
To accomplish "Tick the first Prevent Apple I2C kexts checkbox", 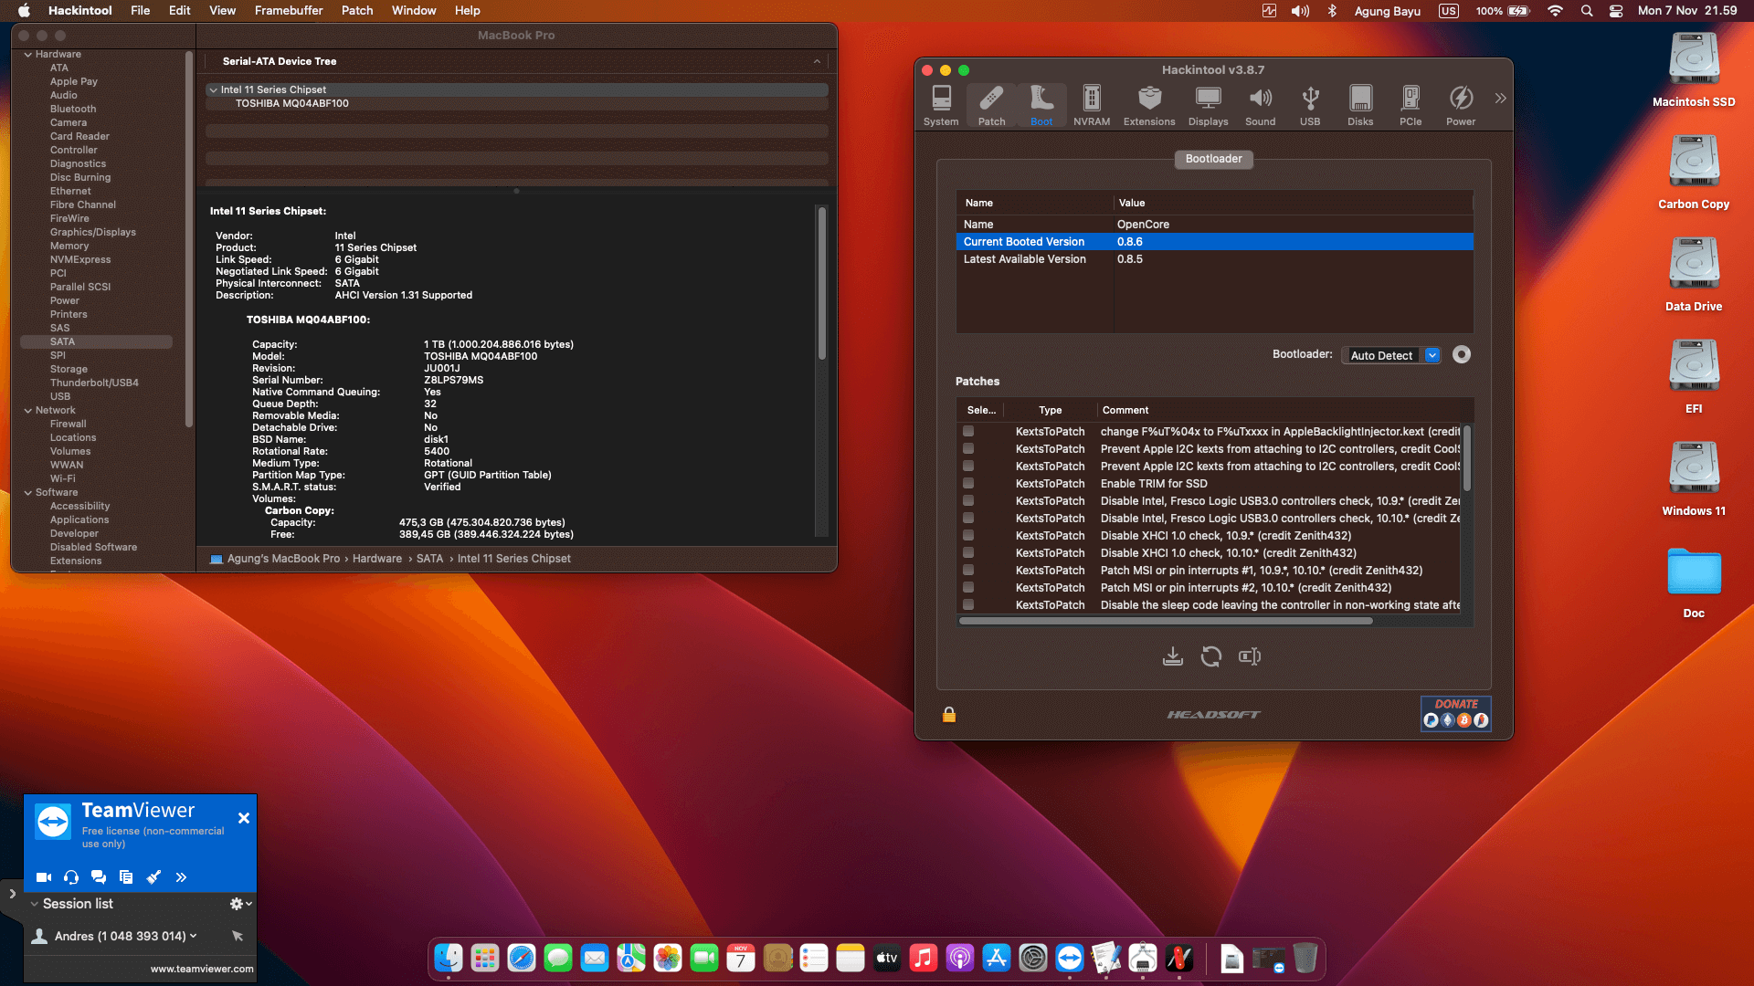I will pyautogui.click(x=968, y=448).
